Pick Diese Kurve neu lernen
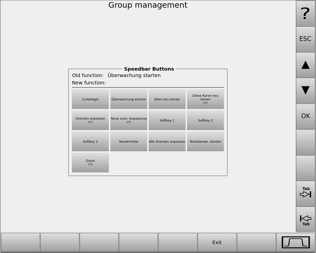The width and height of the screenshot is (316, 253). tap(205, 99)
